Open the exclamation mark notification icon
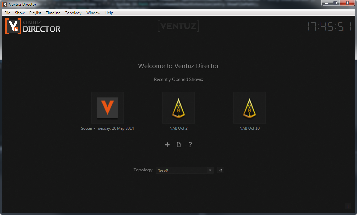357x215 pixels. (x=348, y=206)
